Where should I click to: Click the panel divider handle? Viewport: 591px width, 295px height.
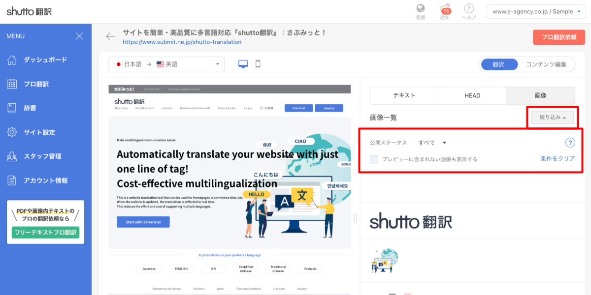(355, 218)
